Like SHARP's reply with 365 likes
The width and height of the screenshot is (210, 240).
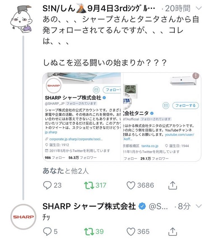(131, 232)
